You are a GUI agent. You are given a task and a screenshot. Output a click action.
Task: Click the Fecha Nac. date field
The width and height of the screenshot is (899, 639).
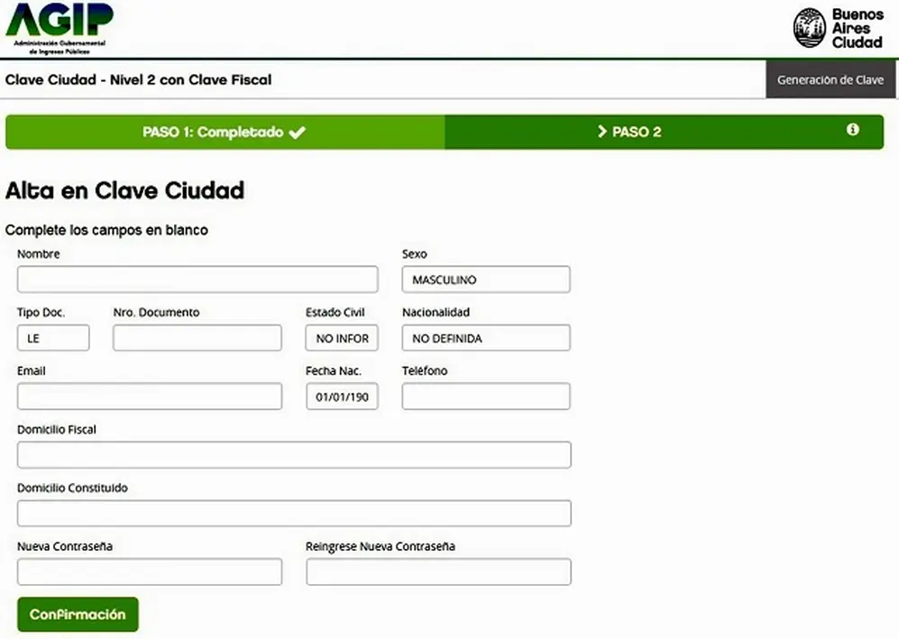(342, 397)
